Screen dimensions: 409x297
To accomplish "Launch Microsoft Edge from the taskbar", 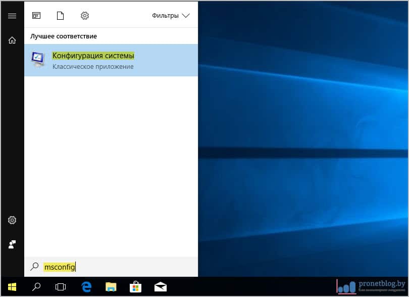I will pyautogui.click(x=86, y=287).
